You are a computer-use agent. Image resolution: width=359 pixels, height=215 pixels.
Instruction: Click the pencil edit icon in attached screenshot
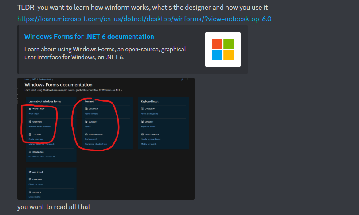[x=182, y=79]
